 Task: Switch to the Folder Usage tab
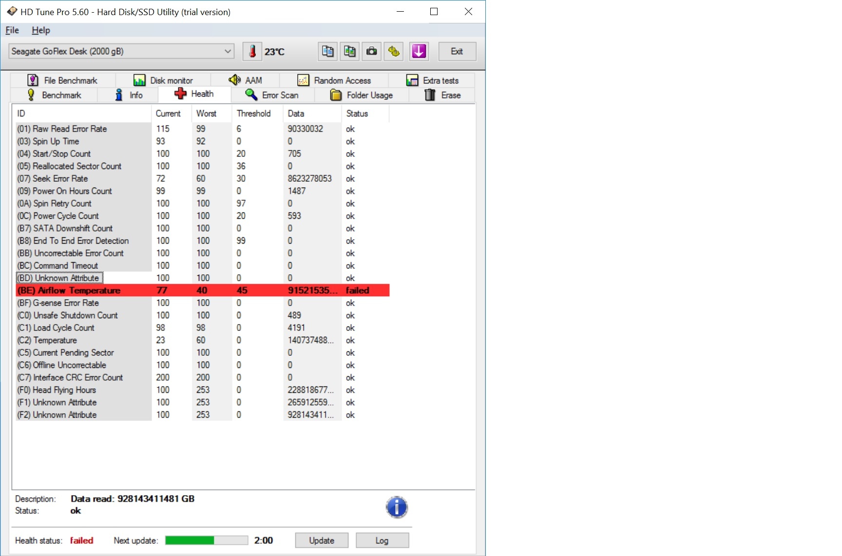pos(362,95)
